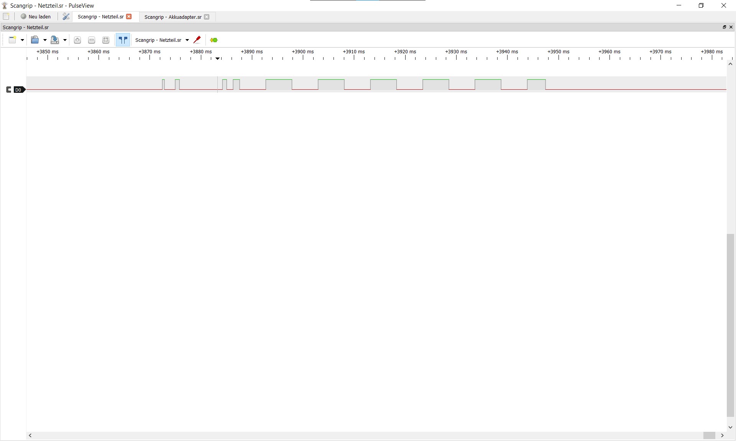Screen dimensions: 736x441
Task: Zoom out with the minus icon
Action: pos(92,40)
